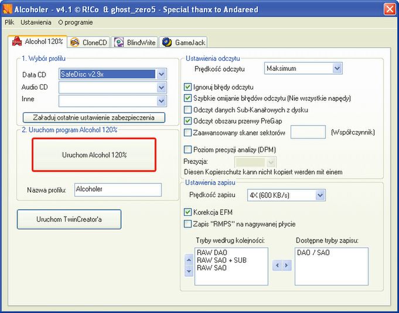Click the Alcoholer app icon in title bar
The height and width of the screenshot is (313, 399).
coord(8,9)
